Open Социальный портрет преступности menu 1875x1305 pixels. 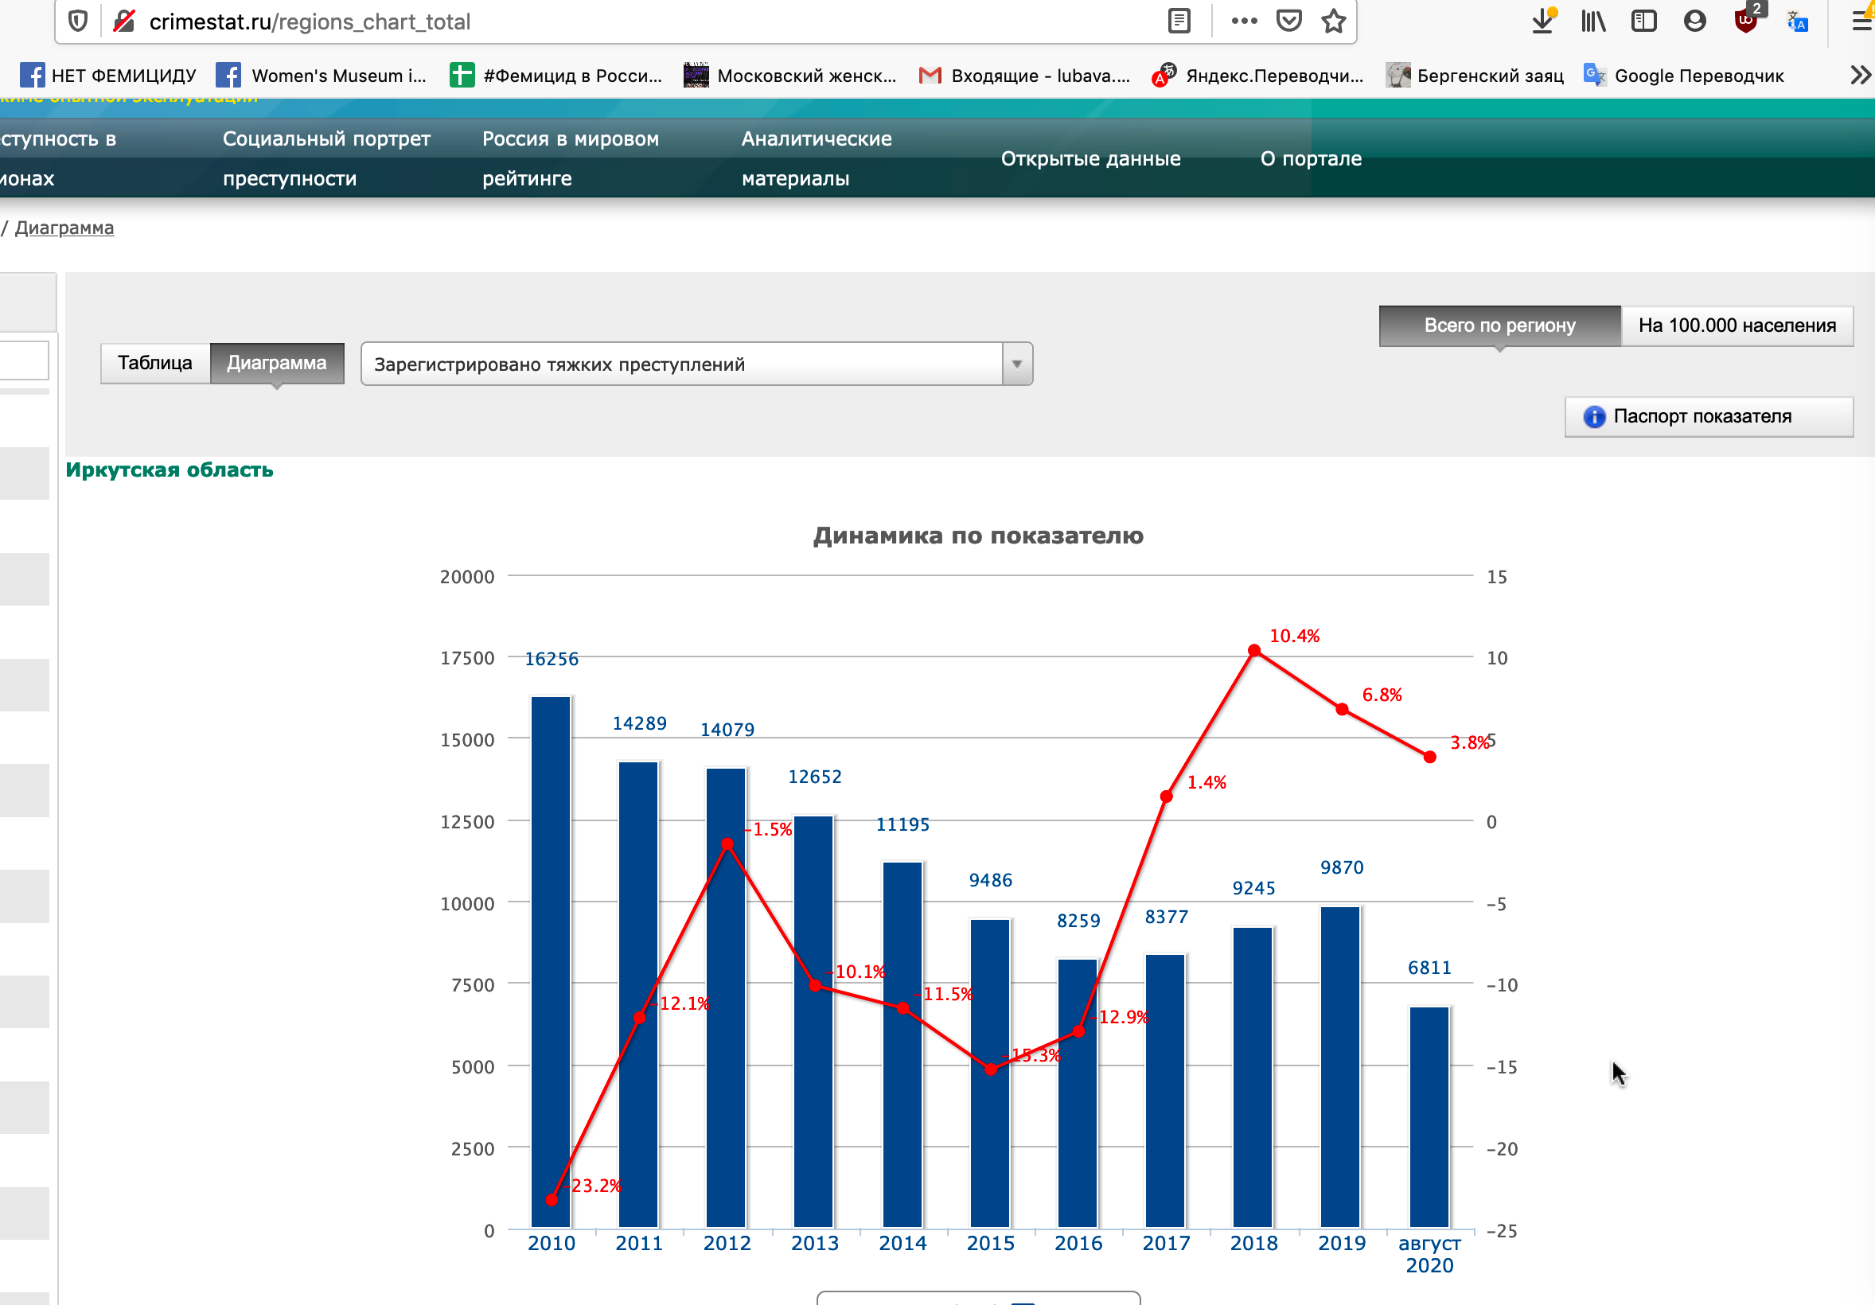(x=326, y=158)
